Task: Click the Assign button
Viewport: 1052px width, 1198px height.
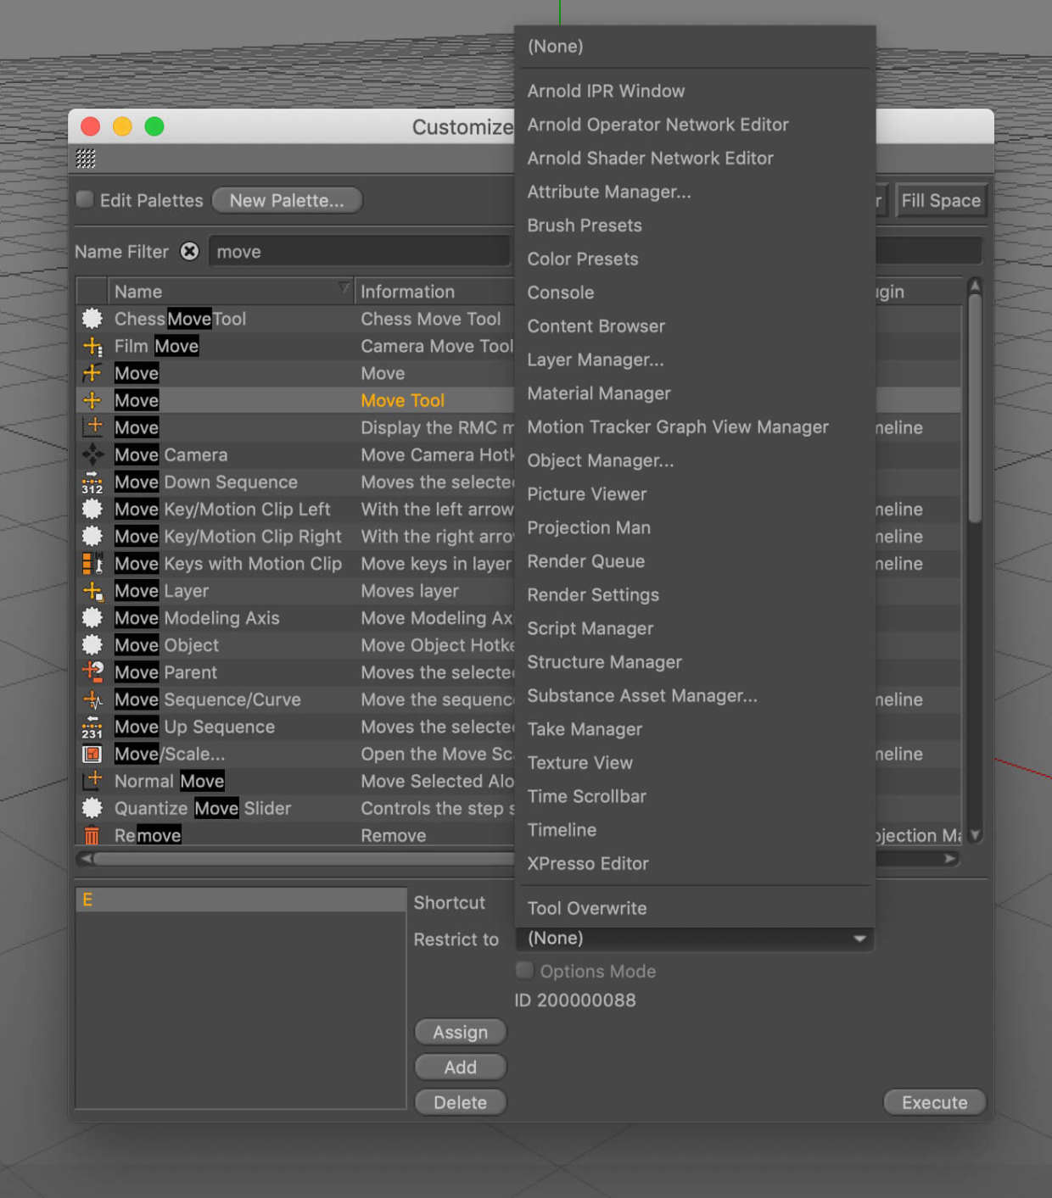Action: pos(461,1033)
